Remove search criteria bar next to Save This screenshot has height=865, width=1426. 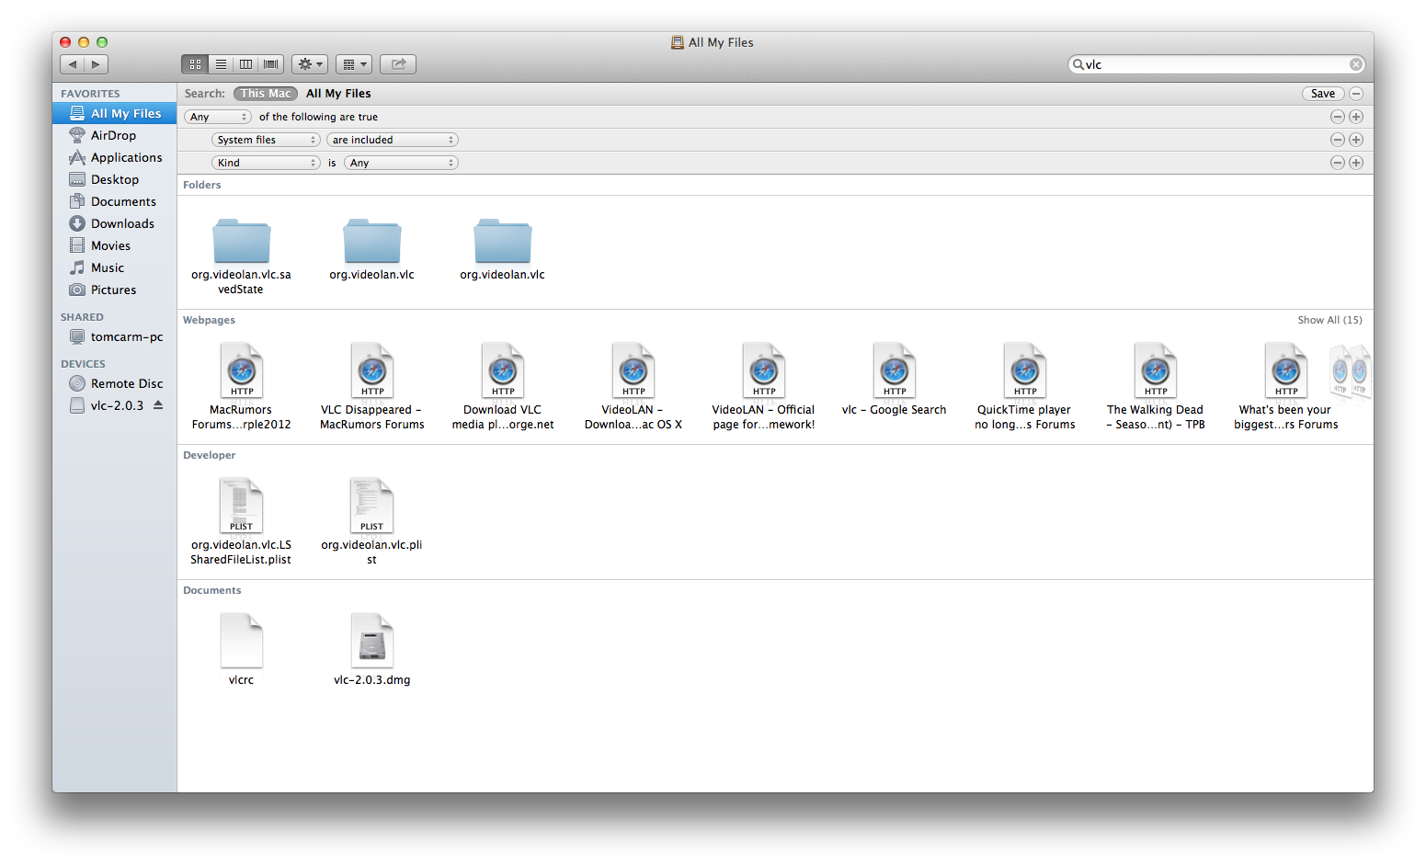[1356, 94]
